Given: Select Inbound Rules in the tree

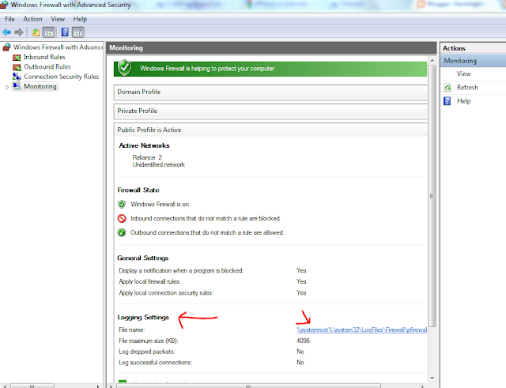Looking at the screenshot, I should [x=44, y=57].
